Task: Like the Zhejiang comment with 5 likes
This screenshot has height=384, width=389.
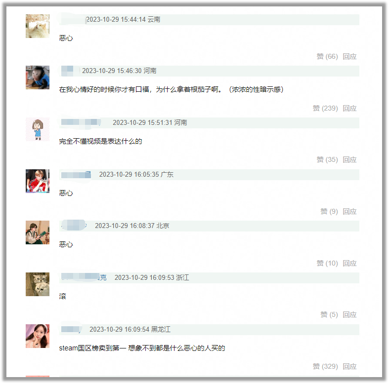Action: (329, 314)
